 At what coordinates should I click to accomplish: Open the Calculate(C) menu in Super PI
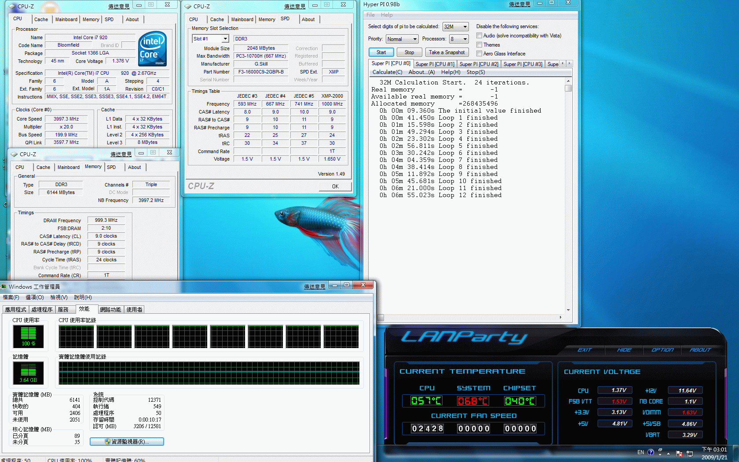pos(387,72)
